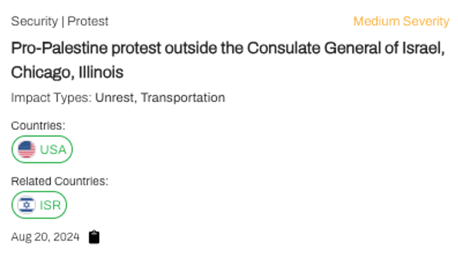Screen dimensions: 458x257
Task: Click the Protest category label
Action: (88, 21)
